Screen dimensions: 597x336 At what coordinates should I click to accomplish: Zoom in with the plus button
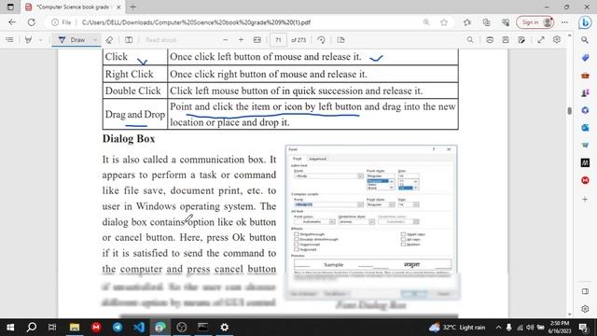click(241, 39)
